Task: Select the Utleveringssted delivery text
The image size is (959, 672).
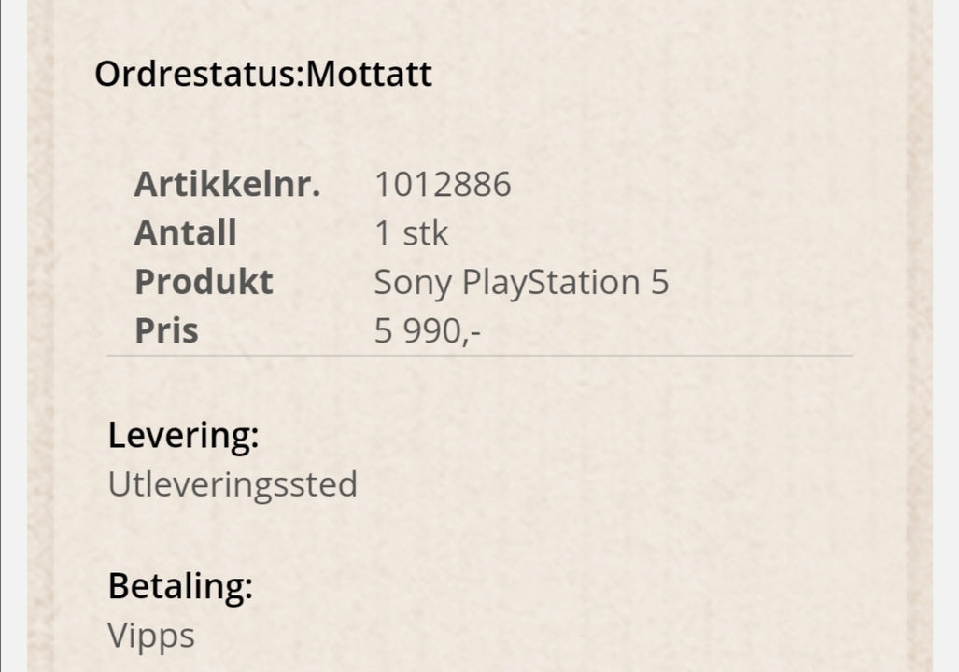Action: tap(233, 485)
